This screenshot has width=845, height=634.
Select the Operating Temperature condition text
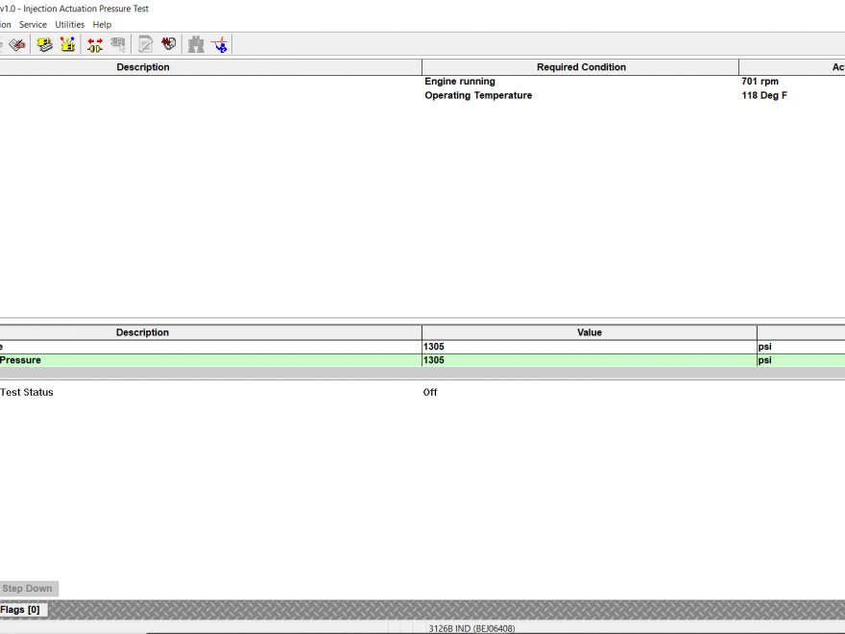coord(478,95)
